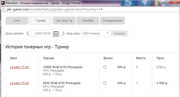
Task: Select the Windfall tab
Action: [x=88, y=20]
